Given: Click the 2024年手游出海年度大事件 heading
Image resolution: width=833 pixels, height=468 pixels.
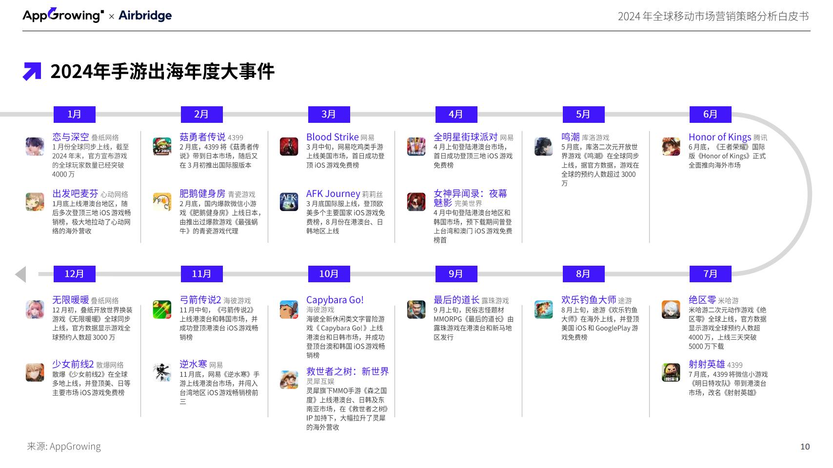Looking at the screenshot, I should pos(162,72).
